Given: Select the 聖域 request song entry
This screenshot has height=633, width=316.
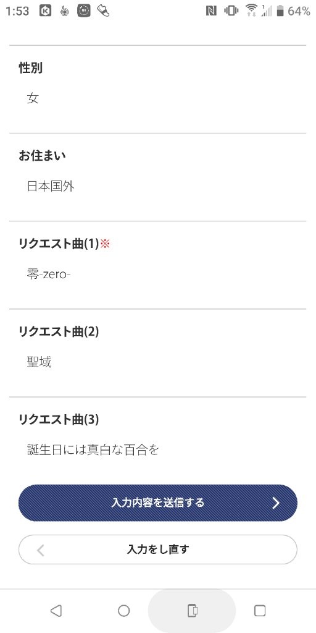Looking at the screenshot, I should point(39,362).
